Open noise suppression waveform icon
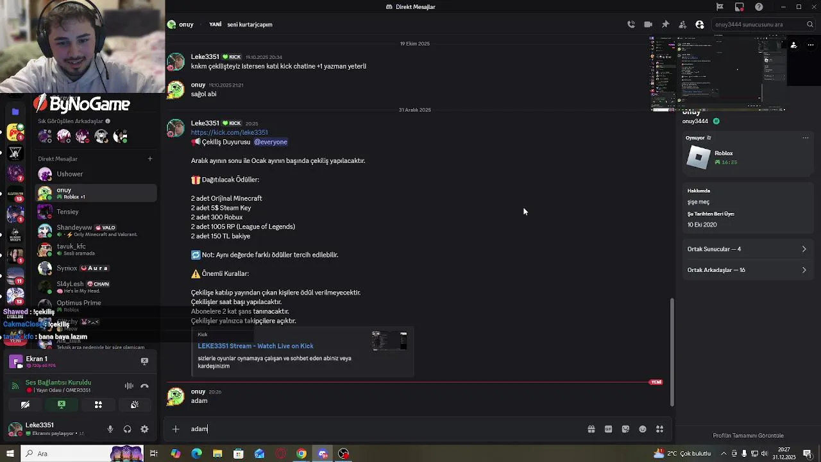The height and width of the screenshot is (462, 821). pos(129,386)
